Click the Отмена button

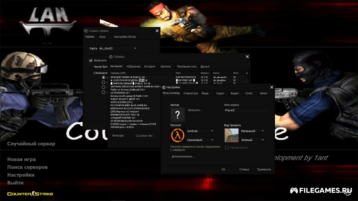[x=246, y=169]
